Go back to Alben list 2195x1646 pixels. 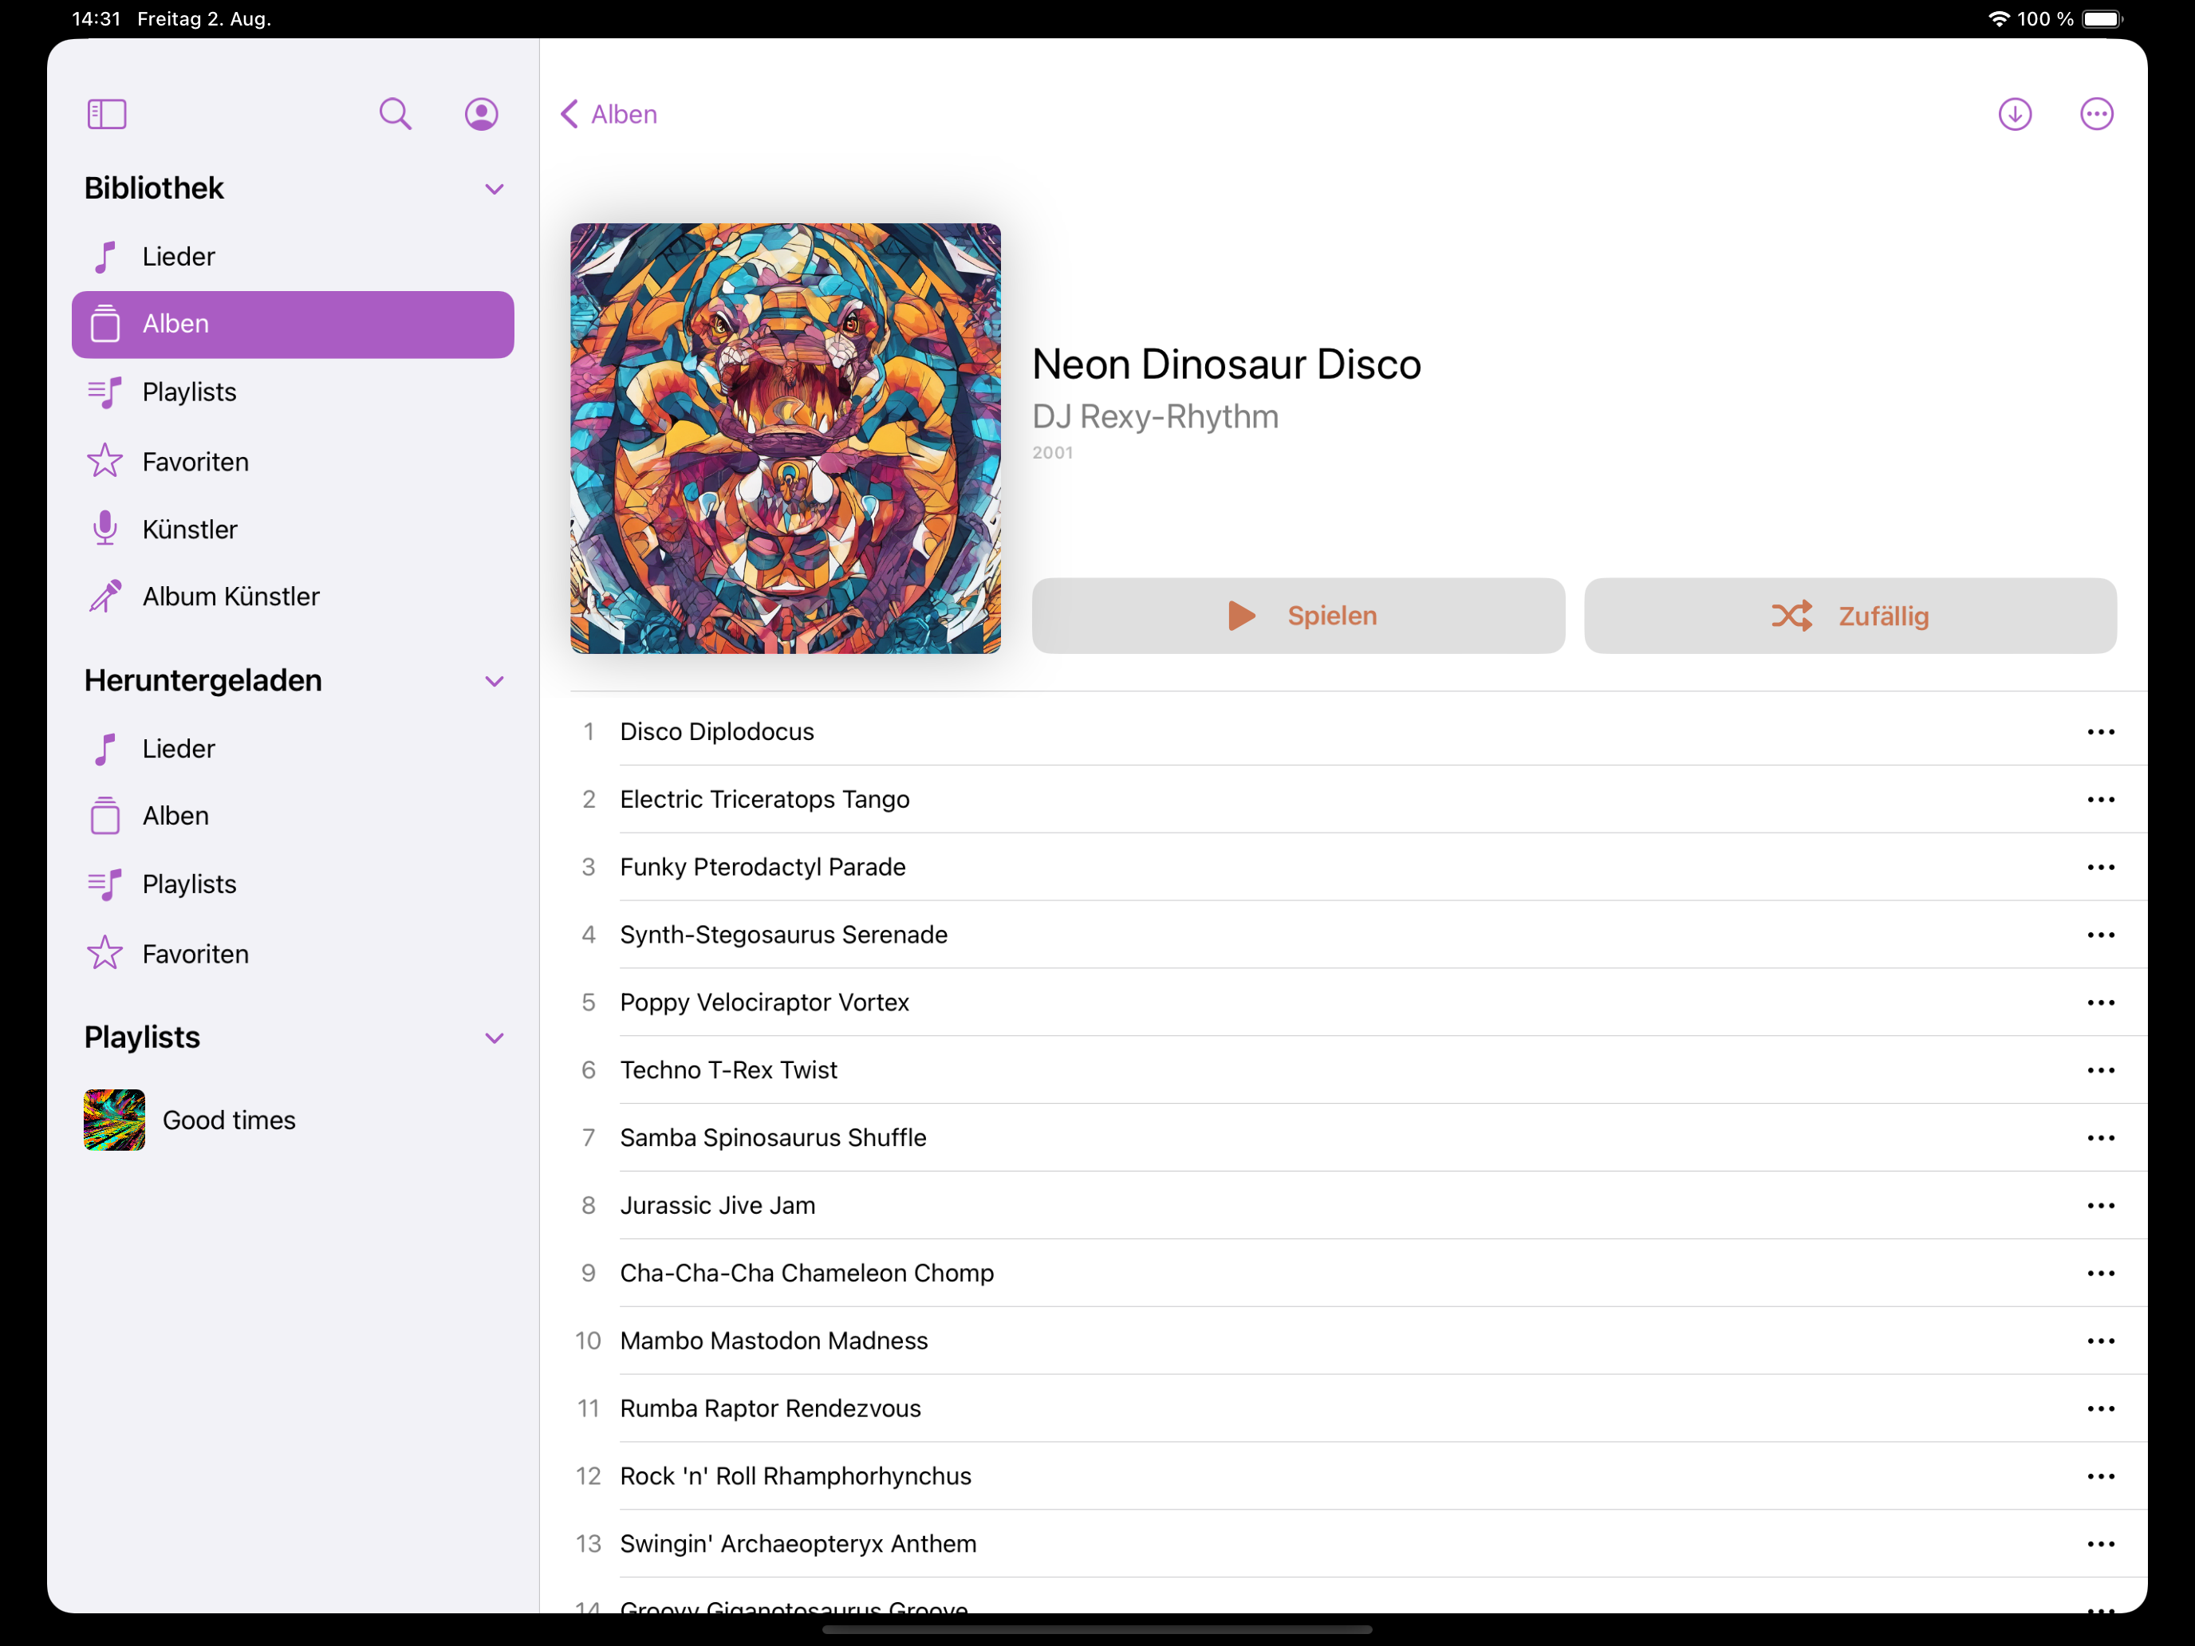pyautogui.click(x=609, y=114)
